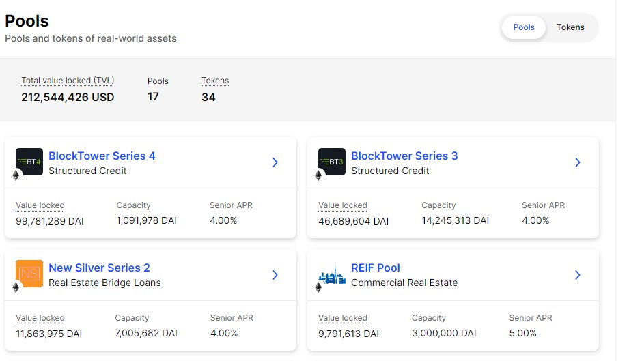Click the 34 tokens count
This screenshot has width=629, height=361.
pyautogui.click(x=208, y=98)
